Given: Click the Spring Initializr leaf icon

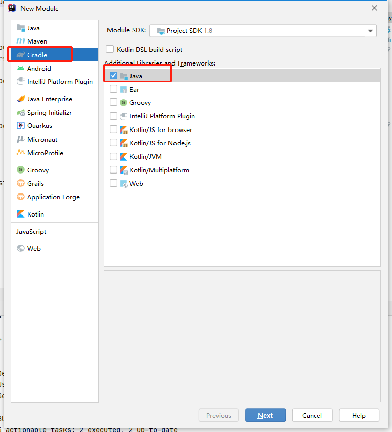Looking at the screenshot, I should (x=20, y=113).
